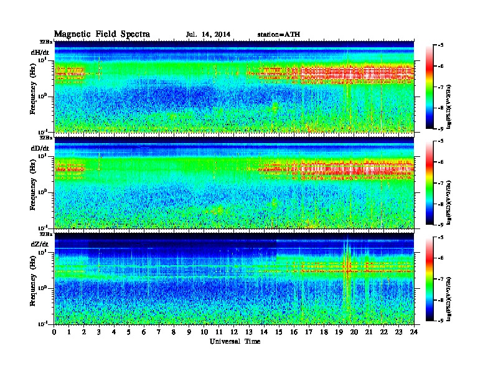
Task: Click hour tick label '16' on time axis
Action: (294, 332)
